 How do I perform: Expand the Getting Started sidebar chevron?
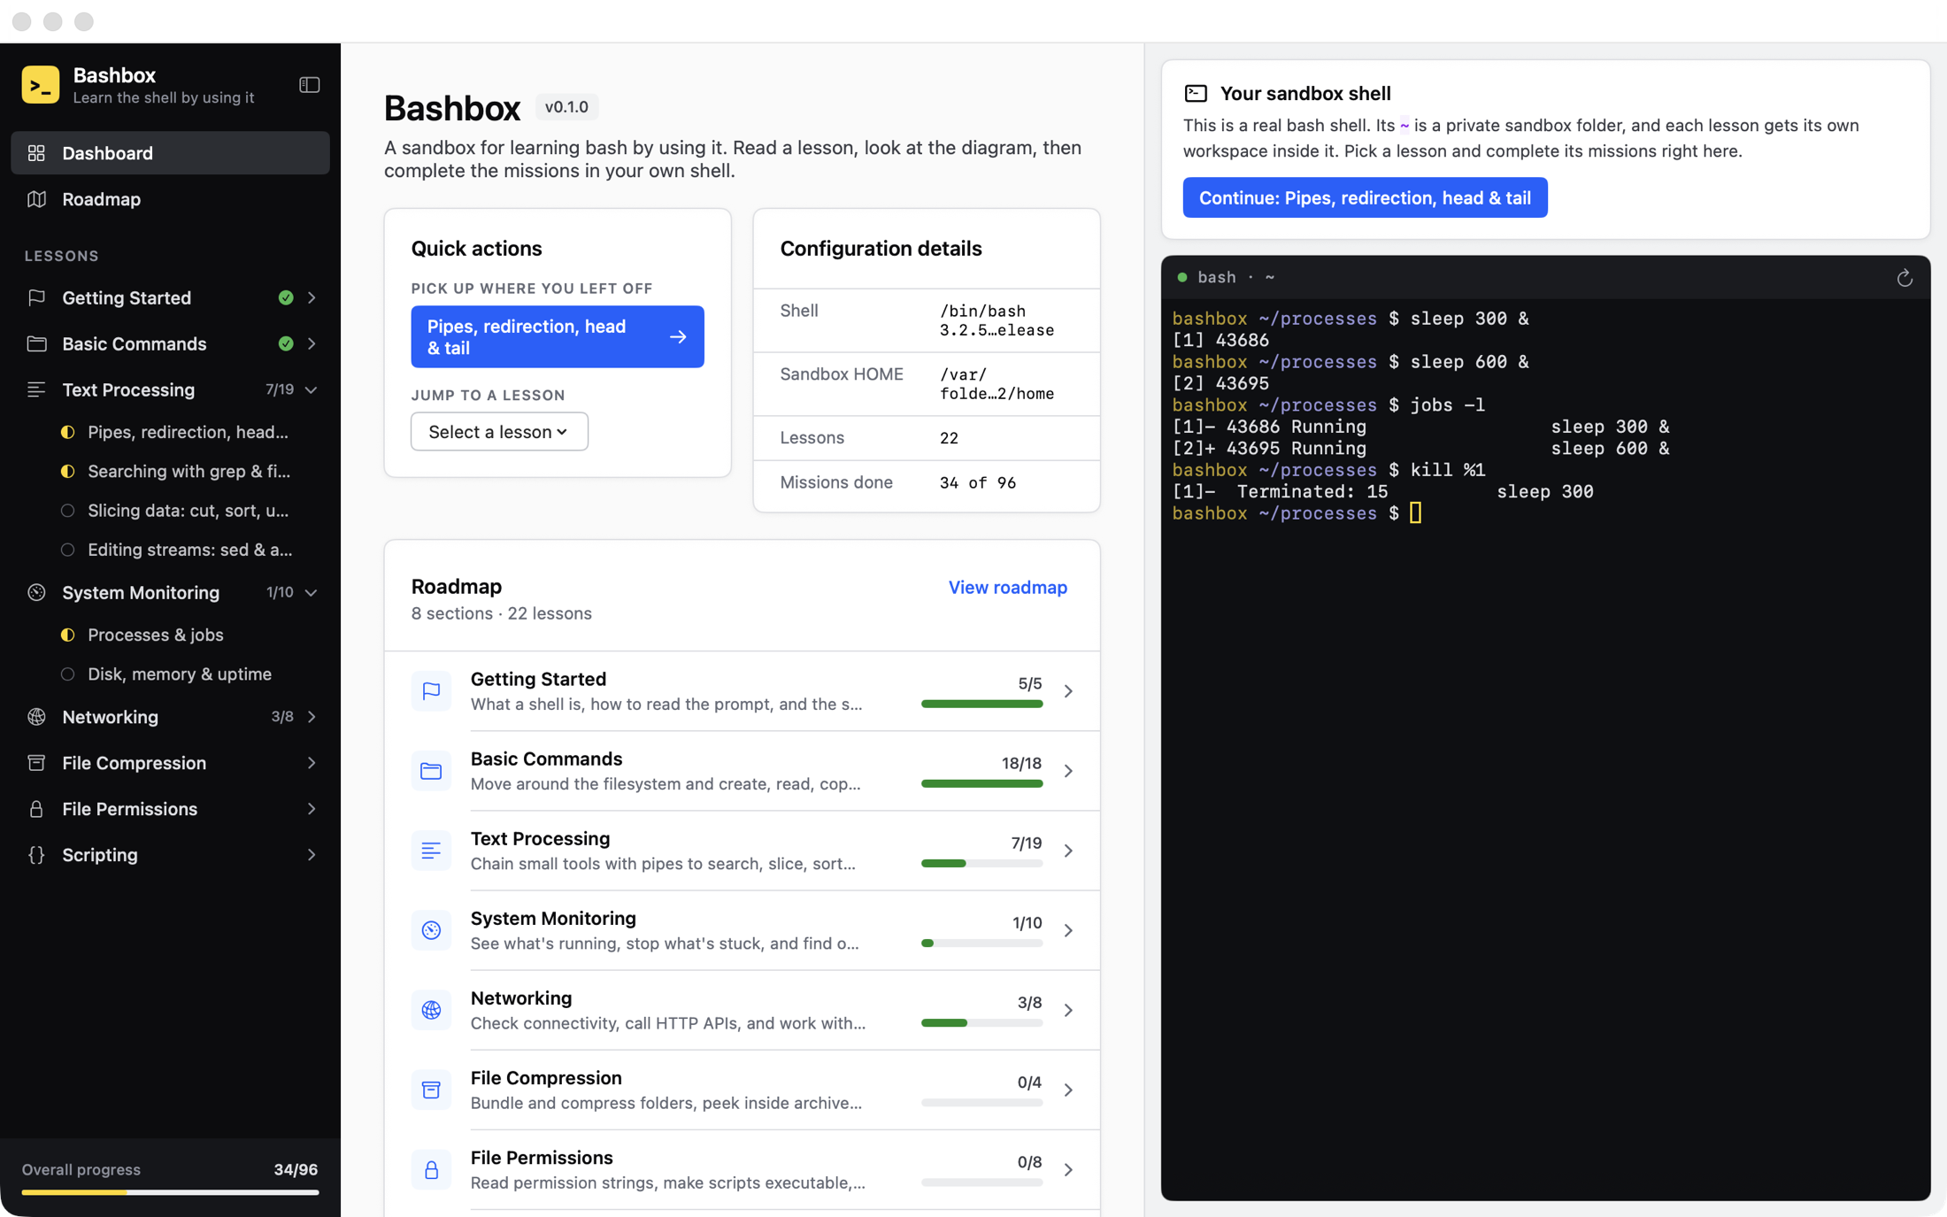coord(312,297)
